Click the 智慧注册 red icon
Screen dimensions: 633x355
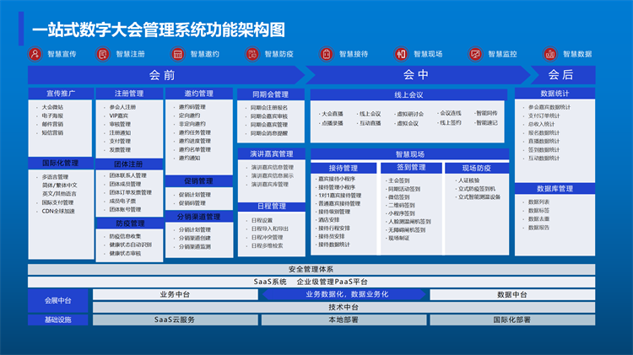point(102,54)
